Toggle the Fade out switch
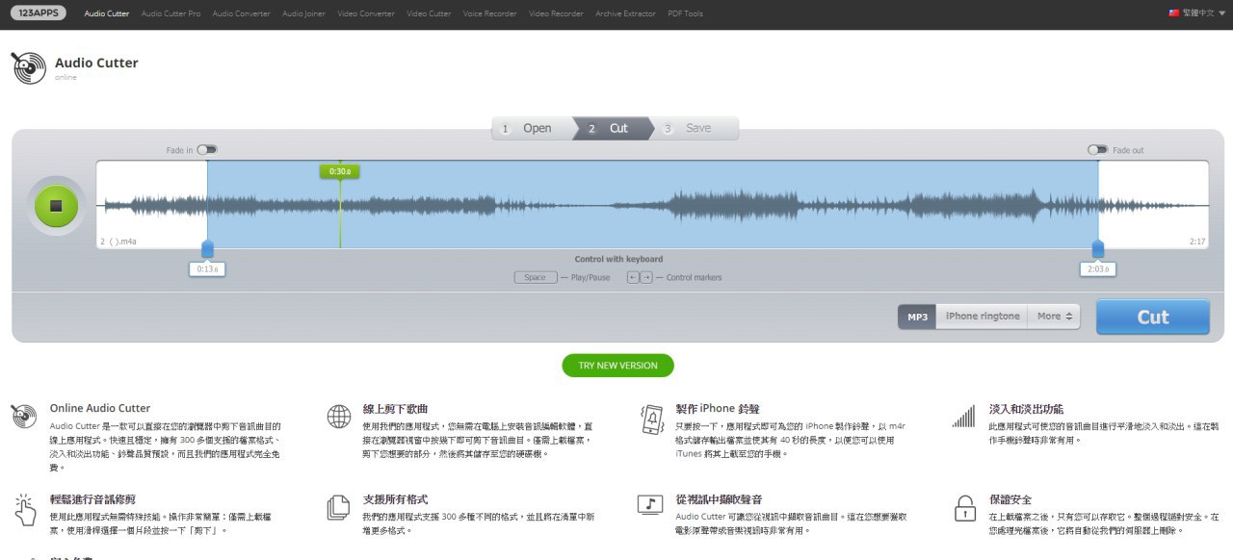The image size is (1233, 560). tap(1098, 150)
